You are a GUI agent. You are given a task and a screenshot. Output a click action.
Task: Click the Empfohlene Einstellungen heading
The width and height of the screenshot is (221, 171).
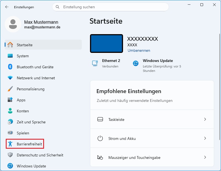[x=129, y=91]
